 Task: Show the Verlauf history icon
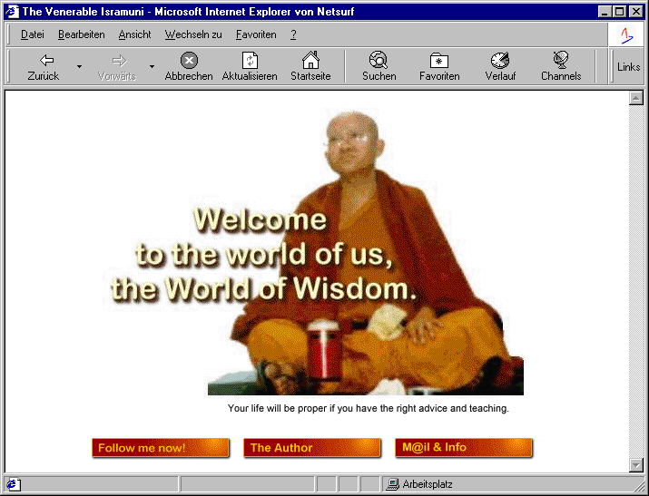click(500, 61)
